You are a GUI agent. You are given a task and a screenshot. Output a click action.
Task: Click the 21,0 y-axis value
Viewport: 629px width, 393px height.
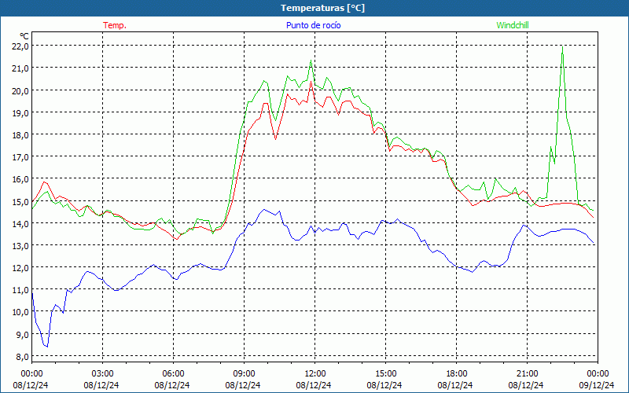[20, 68]
